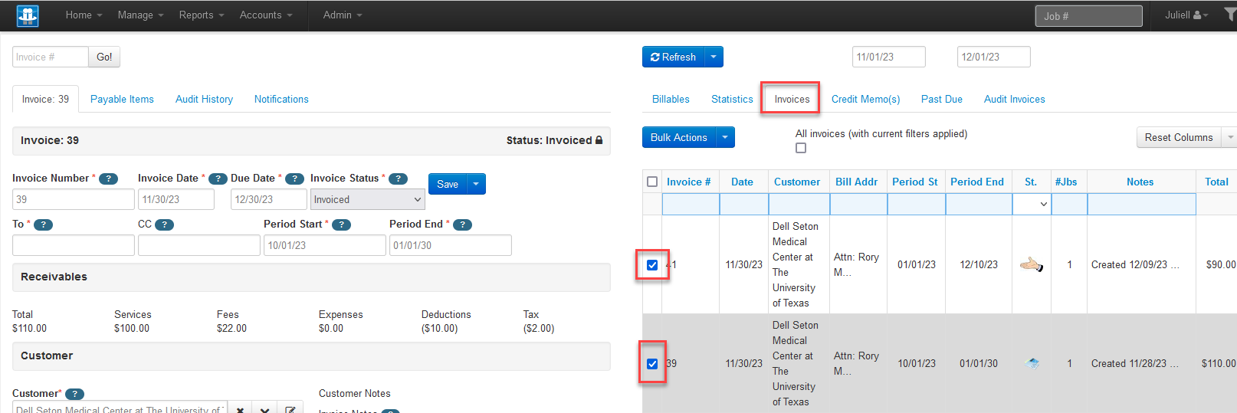This screenshot has width=1237, height=413.
Task: Open the Credit Memo(s) tab
Action: tap(865, 99)
